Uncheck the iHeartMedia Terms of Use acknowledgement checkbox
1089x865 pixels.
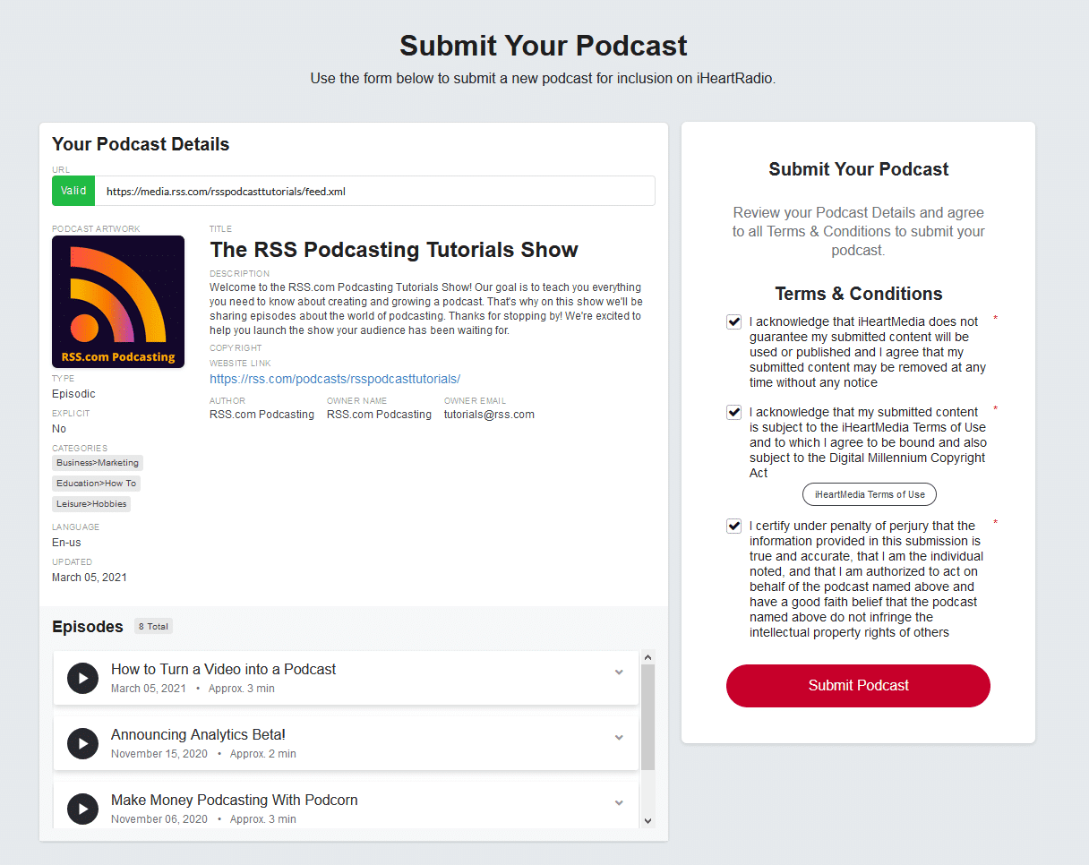point(734,412)
